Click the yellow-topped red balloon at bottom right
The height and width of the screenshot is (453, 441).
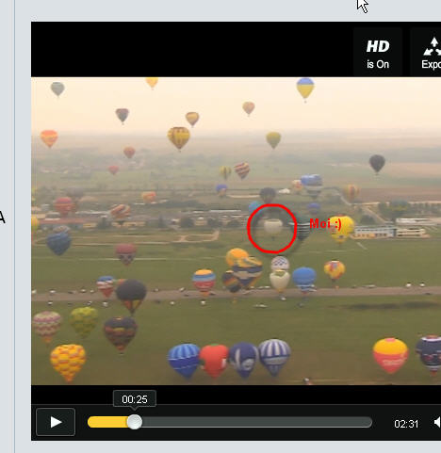(390, 355)
